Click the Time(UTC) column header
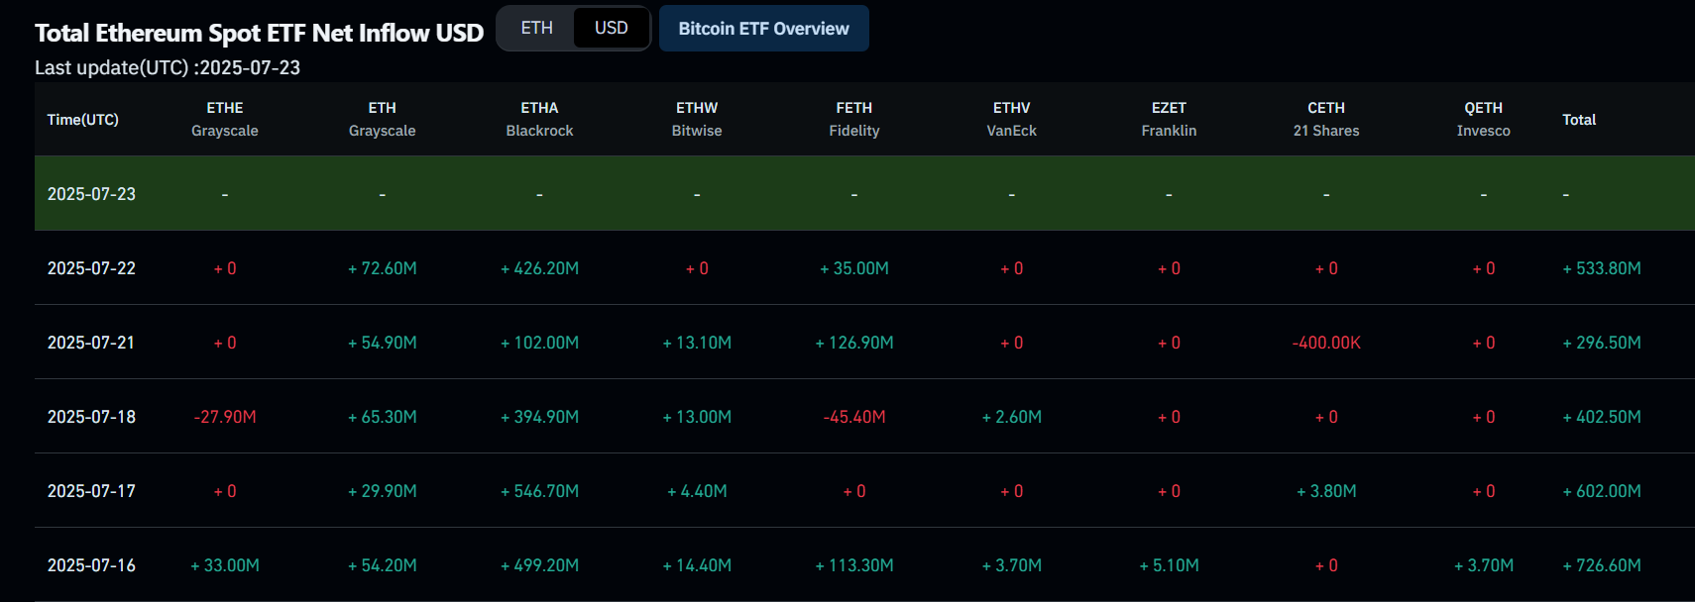 click(83, 120)
